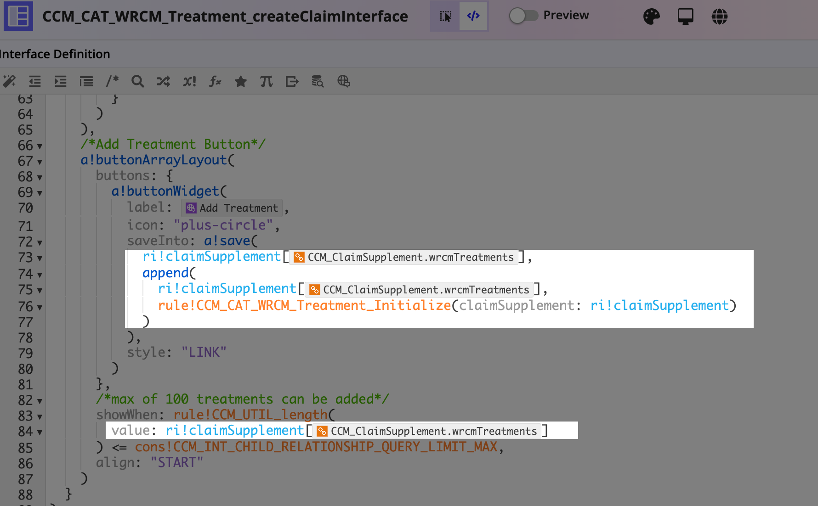The height and width of the screenshot is (506, 818).
Task: Click the x! variable icon
Action: click(x=189, y=81)
